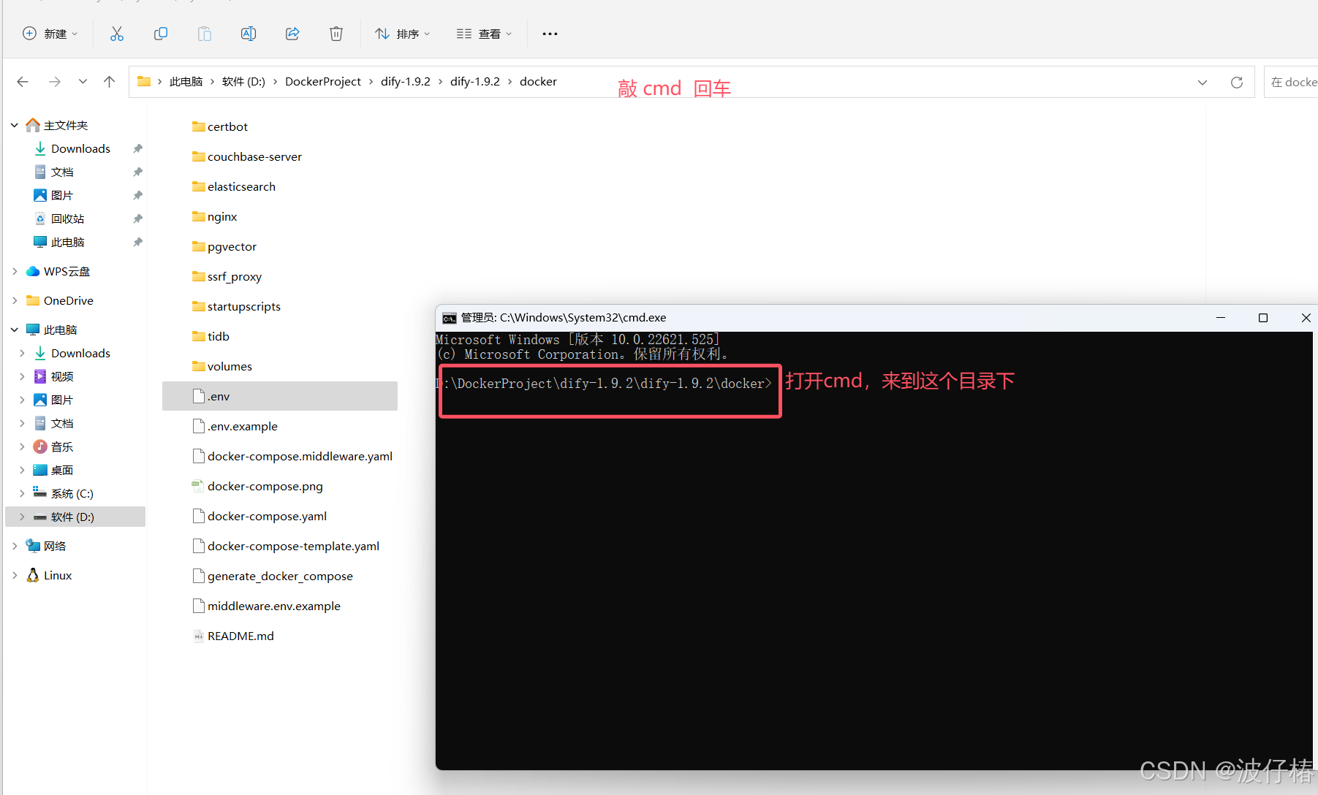Click docker at the breadcrumb end
Viewport: 1318px width, 795px height.
pos(538,81)
